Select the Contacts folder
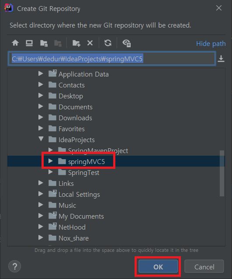Viewport: 232px width, 279px height. click(x=72, y=85)
